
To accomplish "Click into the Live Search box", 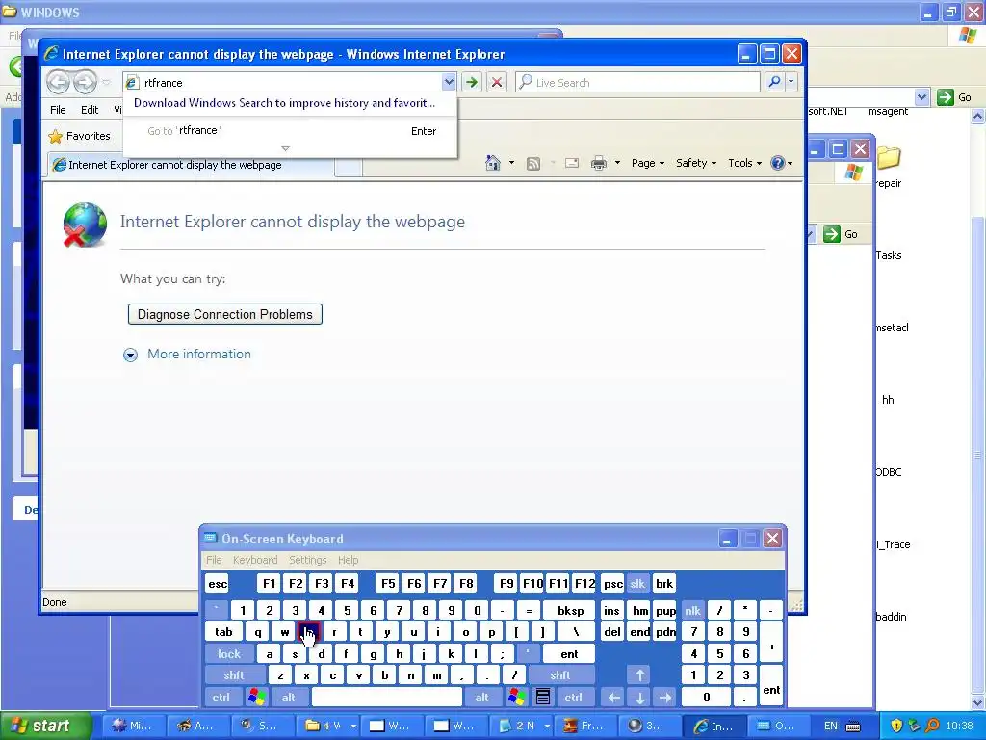I will tap(637, 83).
